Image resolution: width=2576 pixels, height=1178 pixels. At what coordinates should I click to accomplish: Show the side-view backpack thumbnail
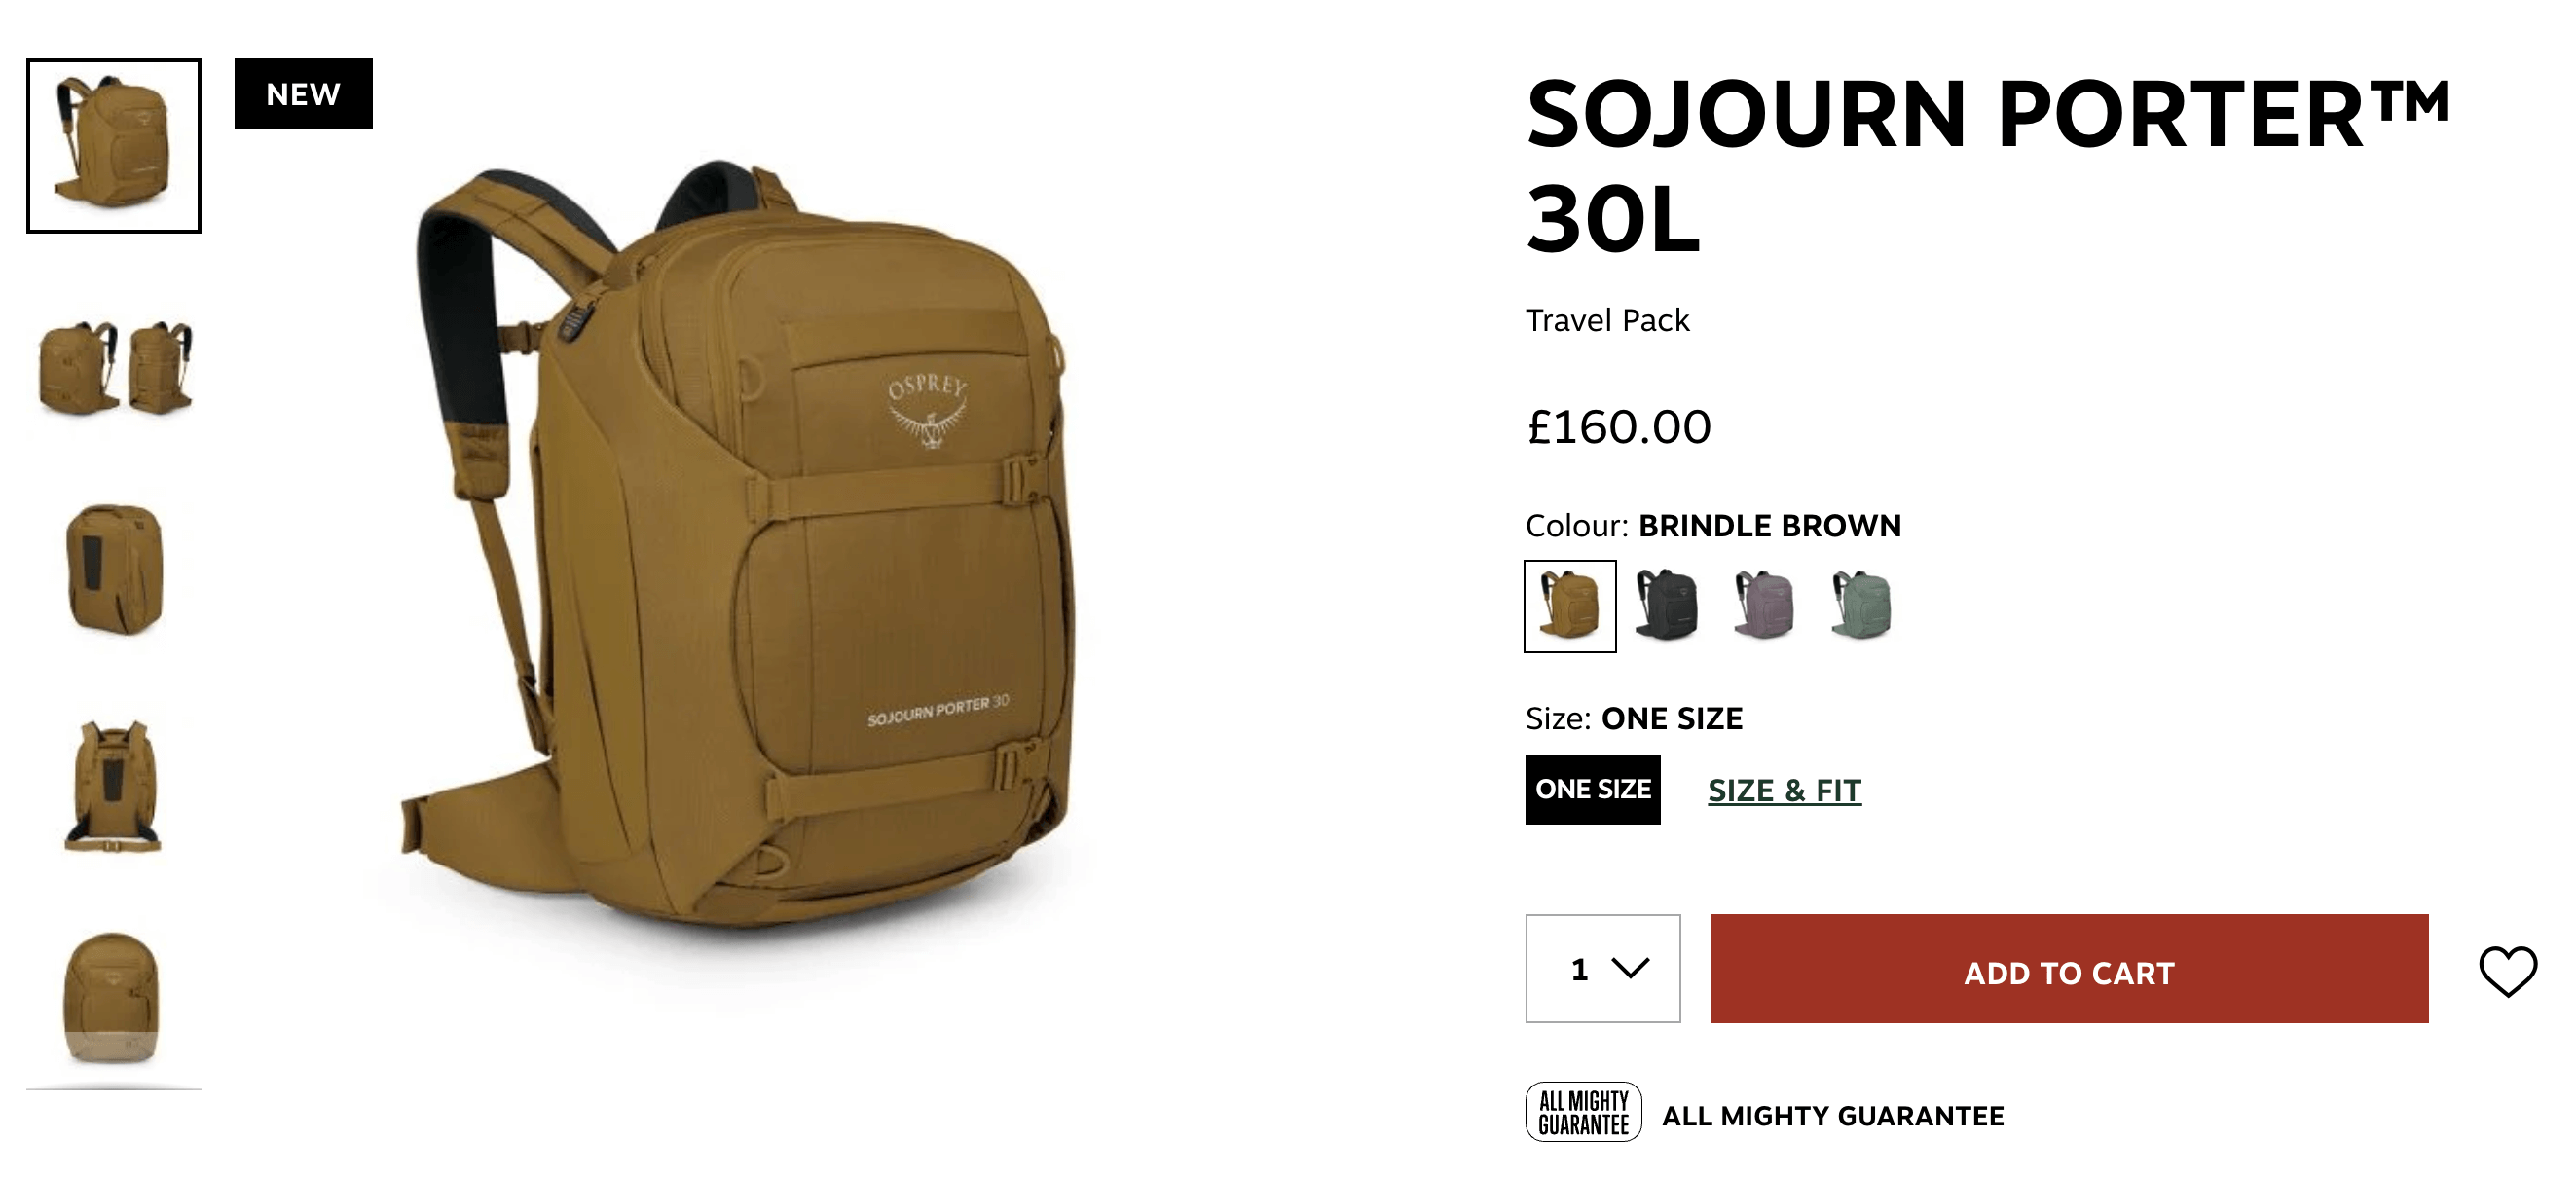click(114, 570)
